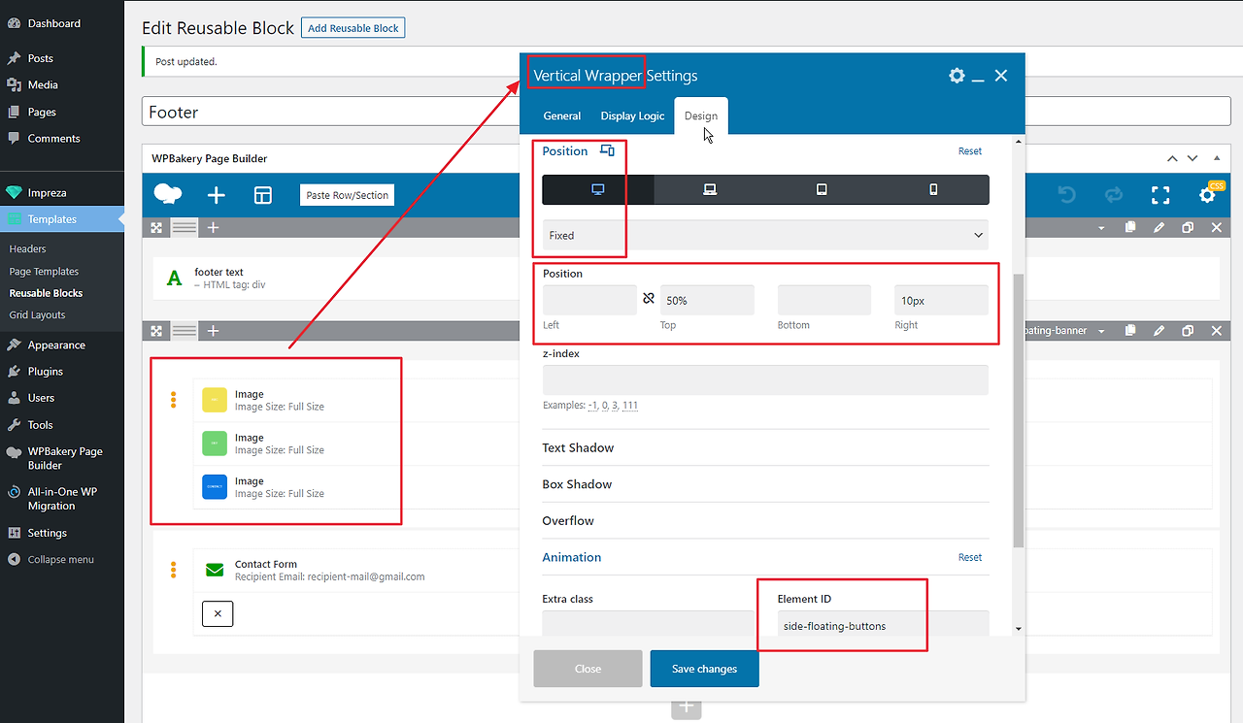
Task: Switch to the Display Logic tab
Action: pos(632,115)
